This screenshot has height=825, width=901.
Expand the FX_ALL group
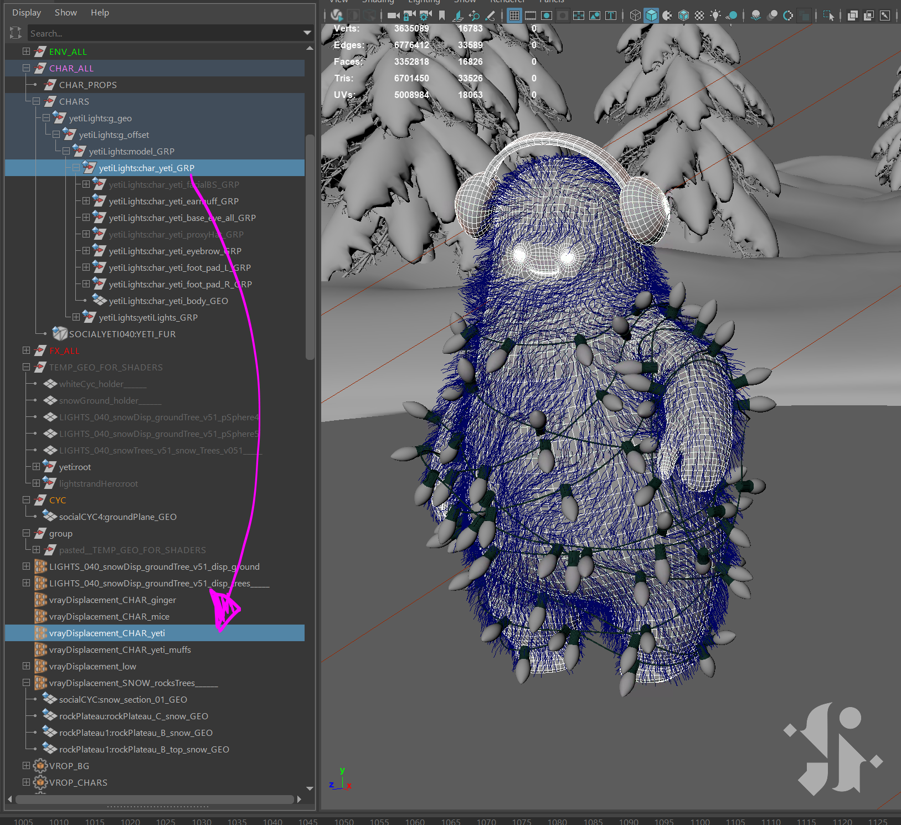(x=26, y=350)
